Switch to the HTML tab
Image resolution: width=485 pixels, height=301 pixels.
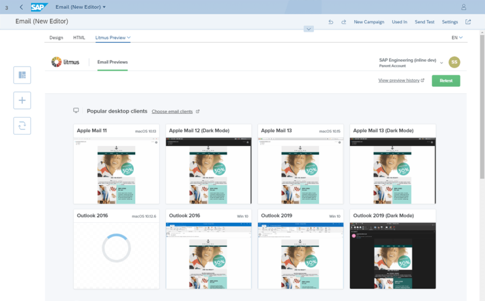point(79,37)
